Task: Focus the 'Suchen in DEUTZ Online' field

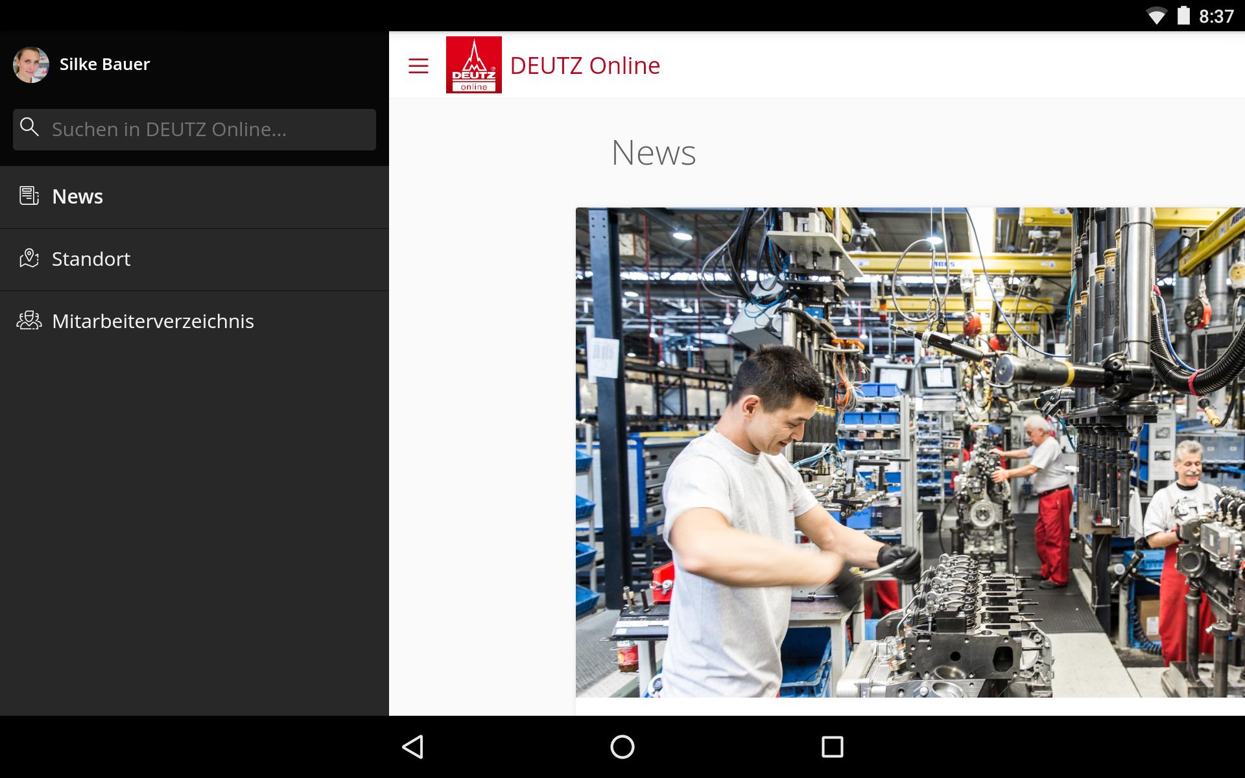Action: click(195, 130)
